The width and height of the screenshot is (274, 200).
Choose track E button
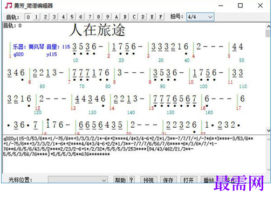(x=152, y=17)
